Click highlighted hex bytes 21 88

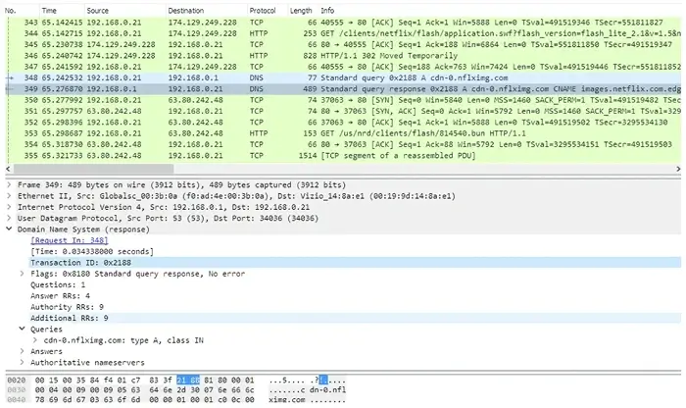(188, 380)
